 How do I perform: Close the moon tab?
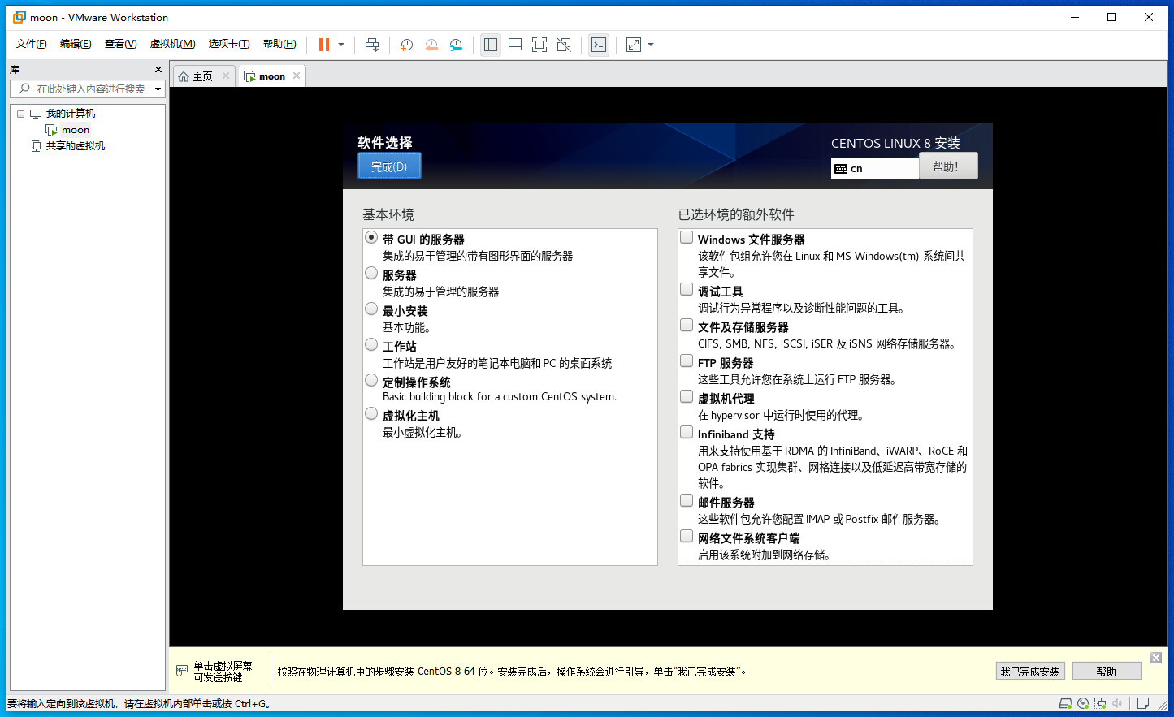297,76
